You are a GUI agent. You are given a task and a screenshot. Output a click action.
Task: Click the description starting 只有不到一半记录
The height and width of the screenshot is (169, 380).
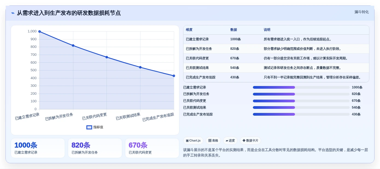(x=313, y=77)
